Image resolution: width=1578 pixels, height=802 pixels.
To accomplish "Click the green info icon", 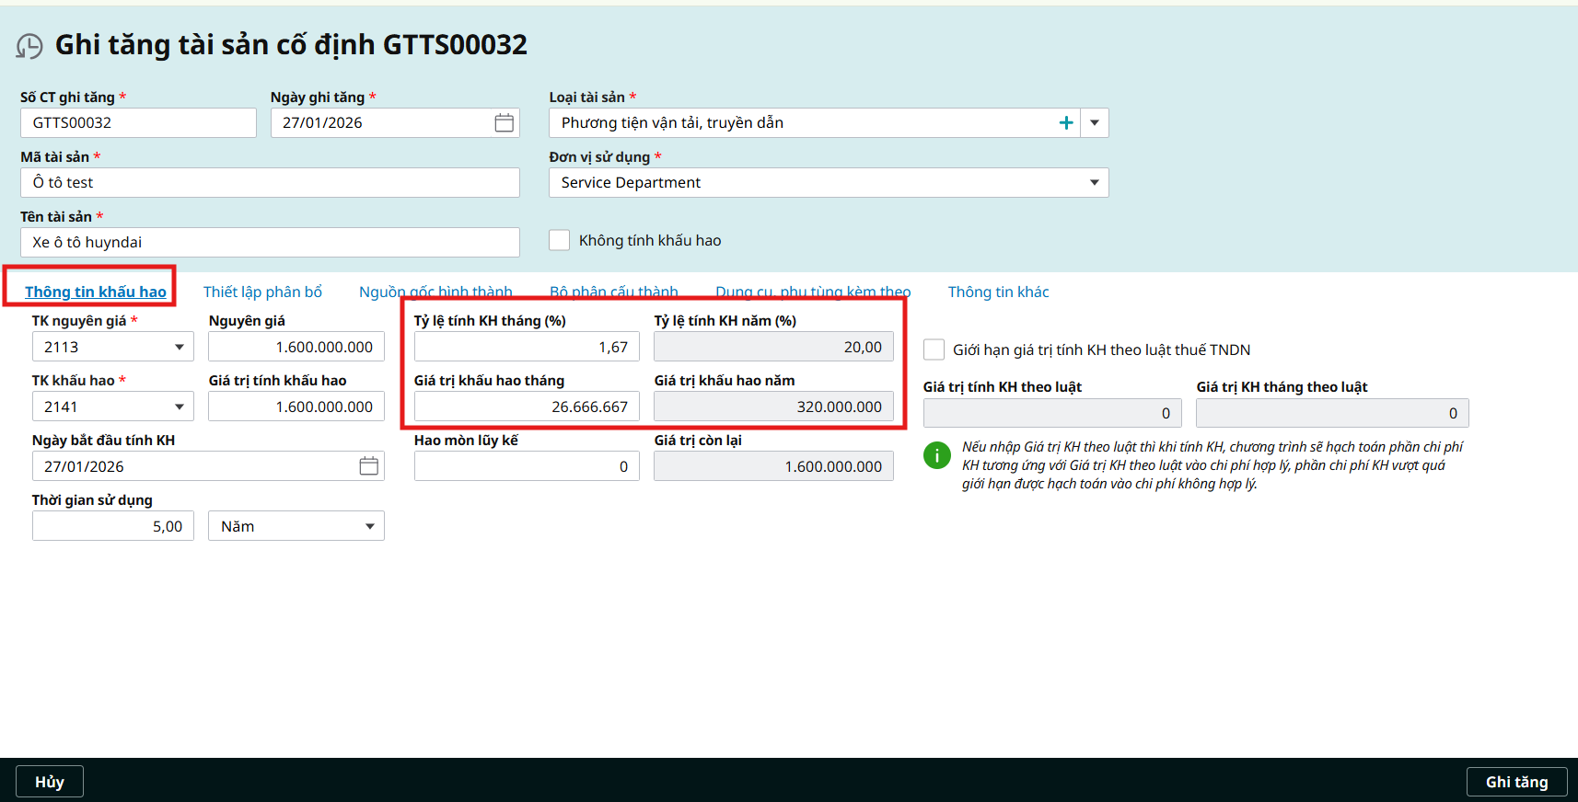I will [x=937, y=455].
